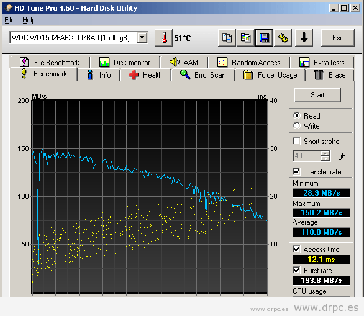Click the down arrow toolbar button

304,38
